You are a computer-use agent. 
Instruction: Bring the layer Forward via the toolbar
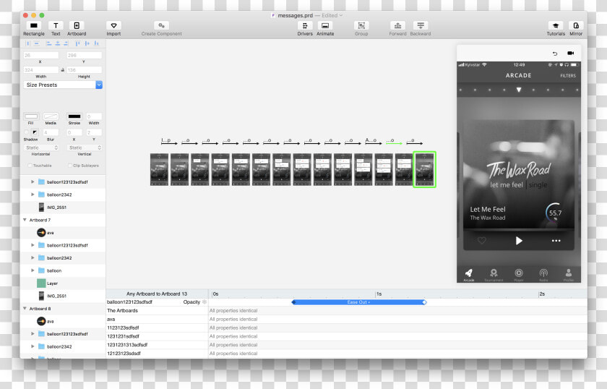397,25
